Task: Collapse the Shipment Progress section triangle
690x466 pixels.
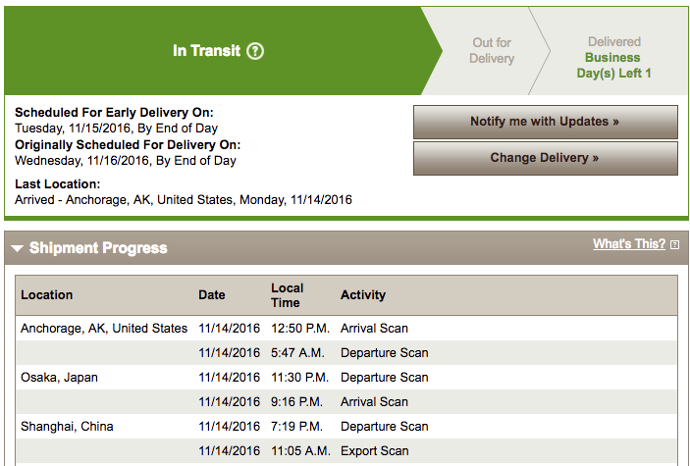Action: (17, 248)
